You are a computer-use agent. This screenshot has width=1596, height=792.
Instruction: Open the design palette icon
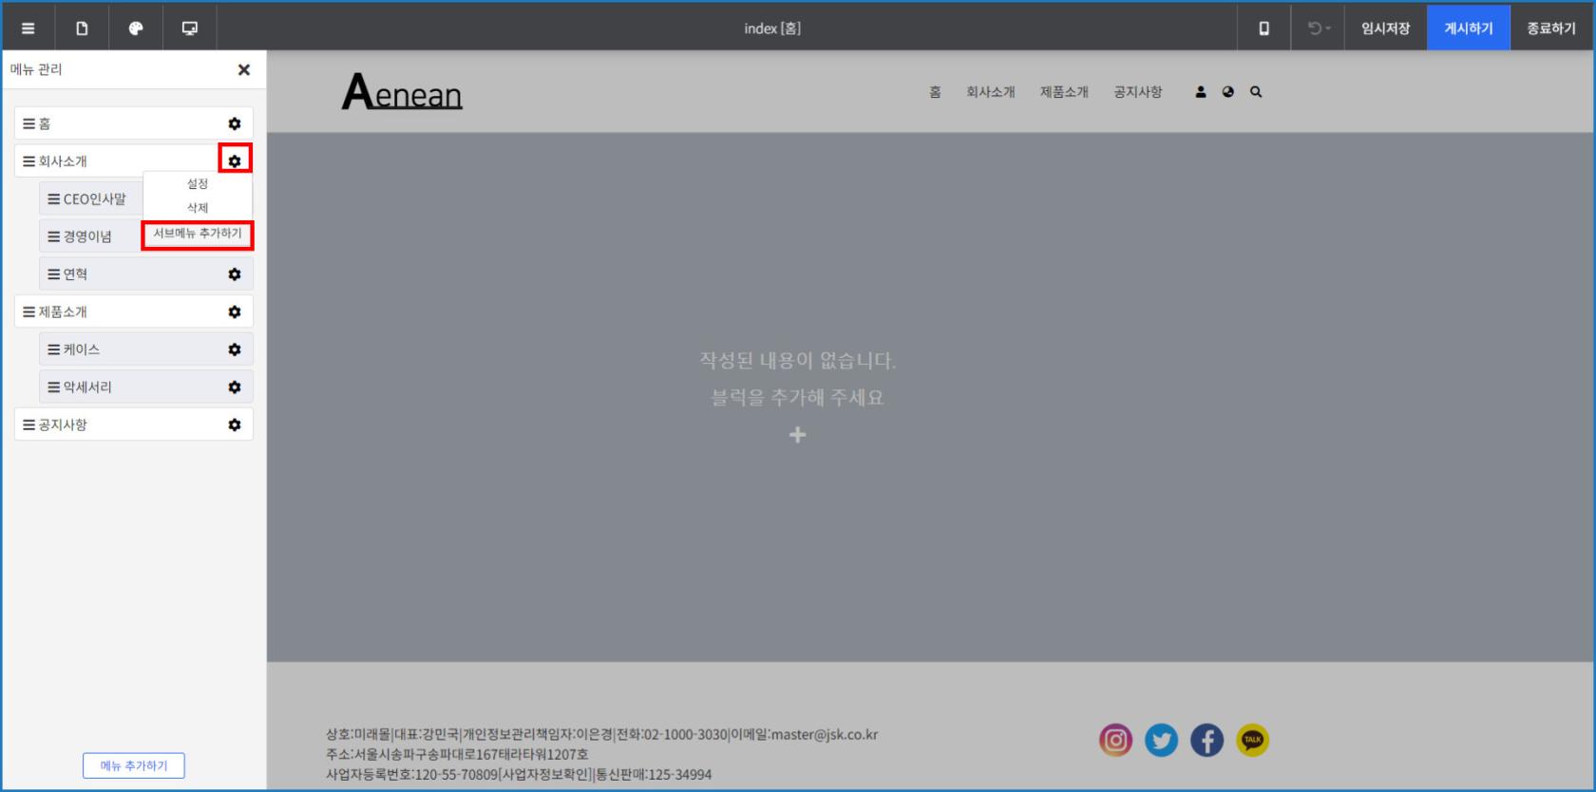136,28
